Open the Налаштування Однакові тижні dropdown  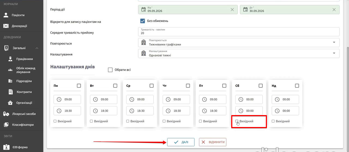tap(239, 53)
